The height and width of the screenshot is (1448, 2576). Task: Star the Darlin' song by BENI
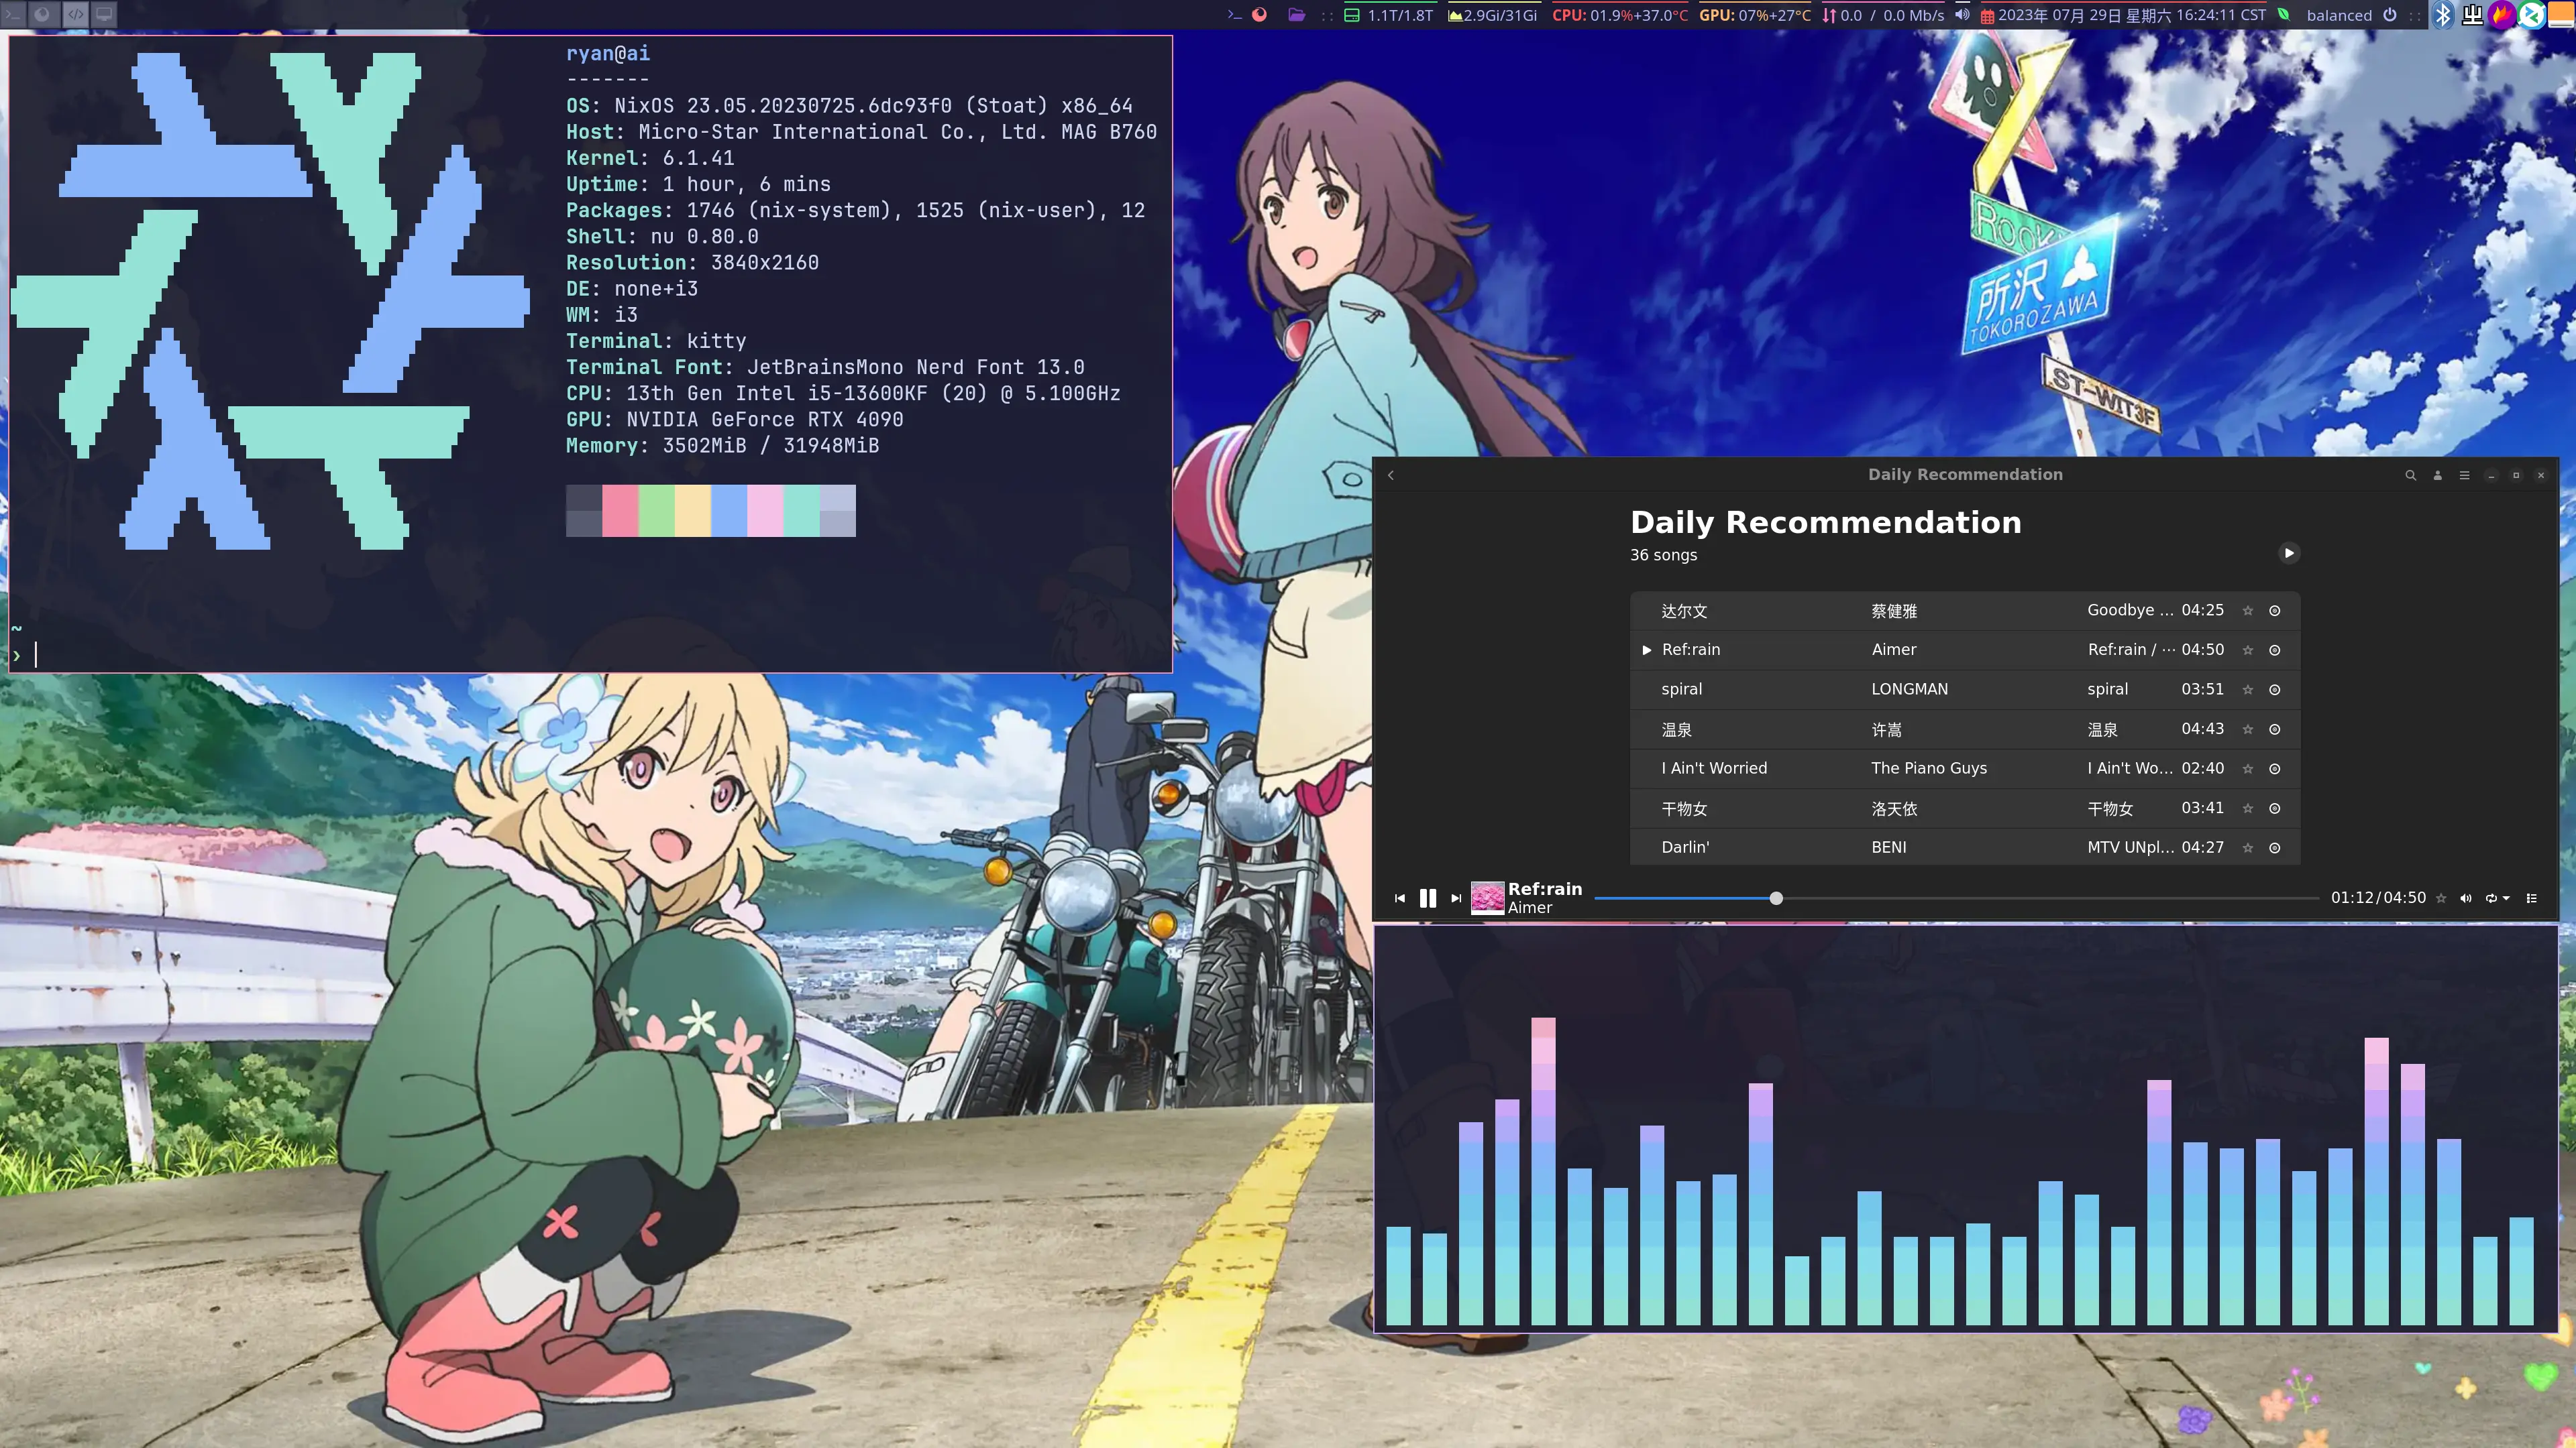point(2247,847)
